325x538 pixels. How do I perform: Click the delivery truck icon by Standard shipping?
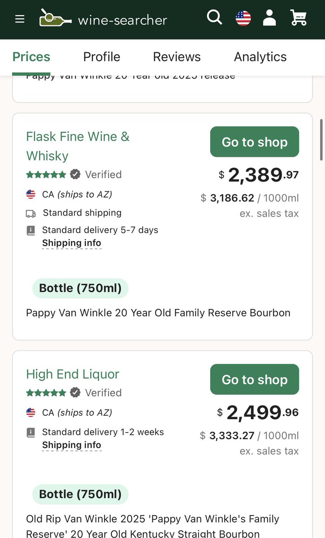[30, 213]
